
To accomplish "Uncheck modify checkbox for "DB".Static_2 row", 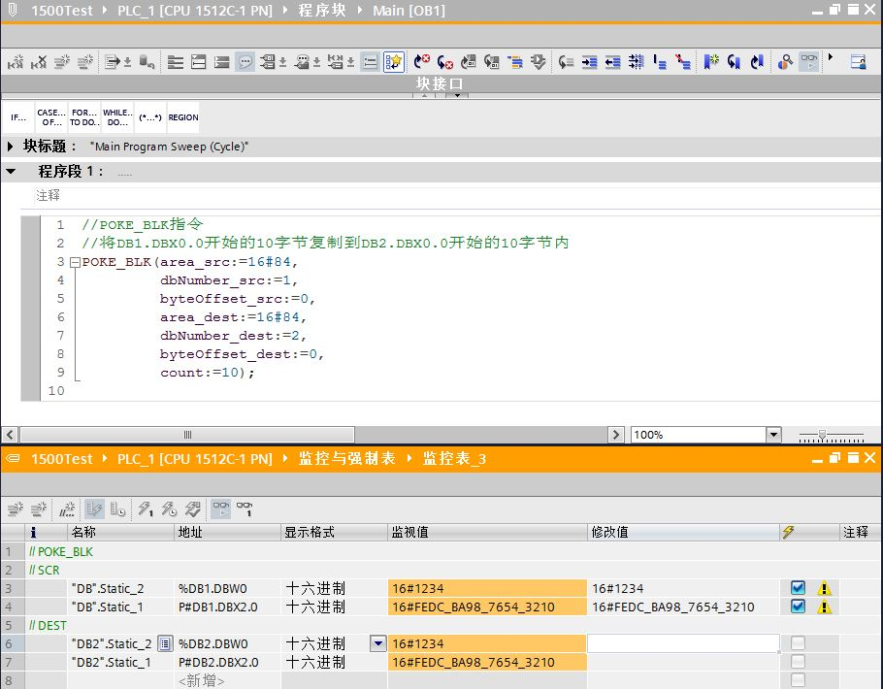I will [x=798, y=588].
